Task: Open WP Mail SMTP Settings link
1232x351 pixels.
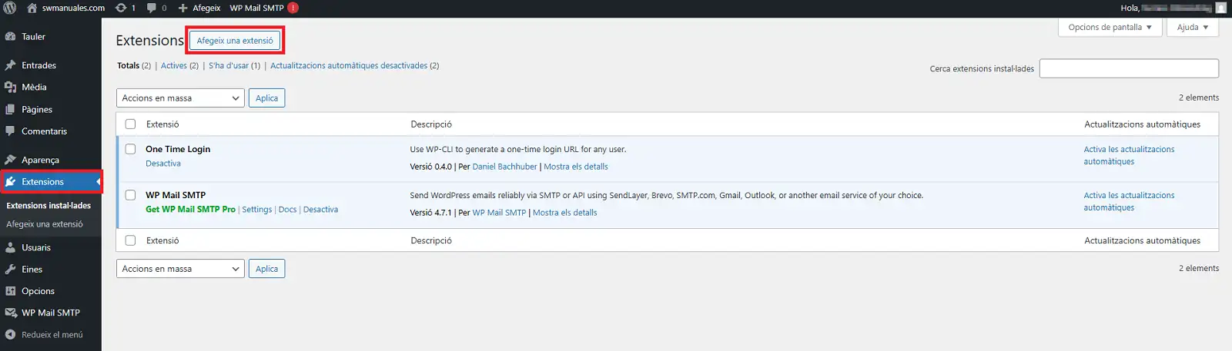Action: coord(257,210)
